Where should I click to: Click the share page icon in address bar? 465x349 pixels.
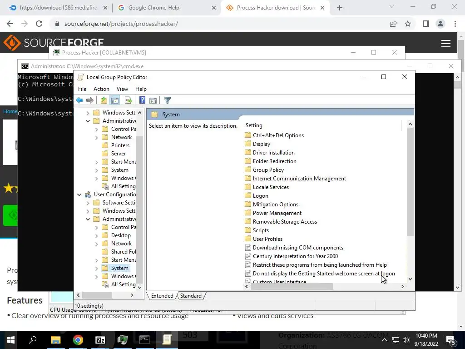(393, 24)
